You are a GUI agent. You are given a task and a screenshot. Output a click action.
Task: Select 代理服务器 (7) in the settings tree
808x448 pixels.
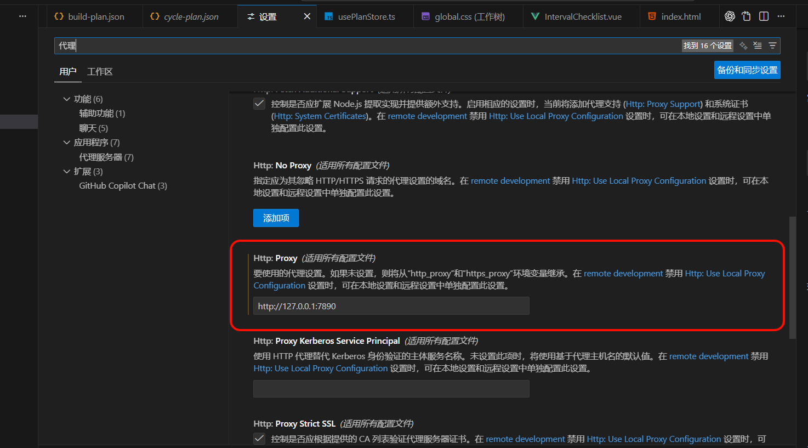pyautogui.click(x=106, y=157)
